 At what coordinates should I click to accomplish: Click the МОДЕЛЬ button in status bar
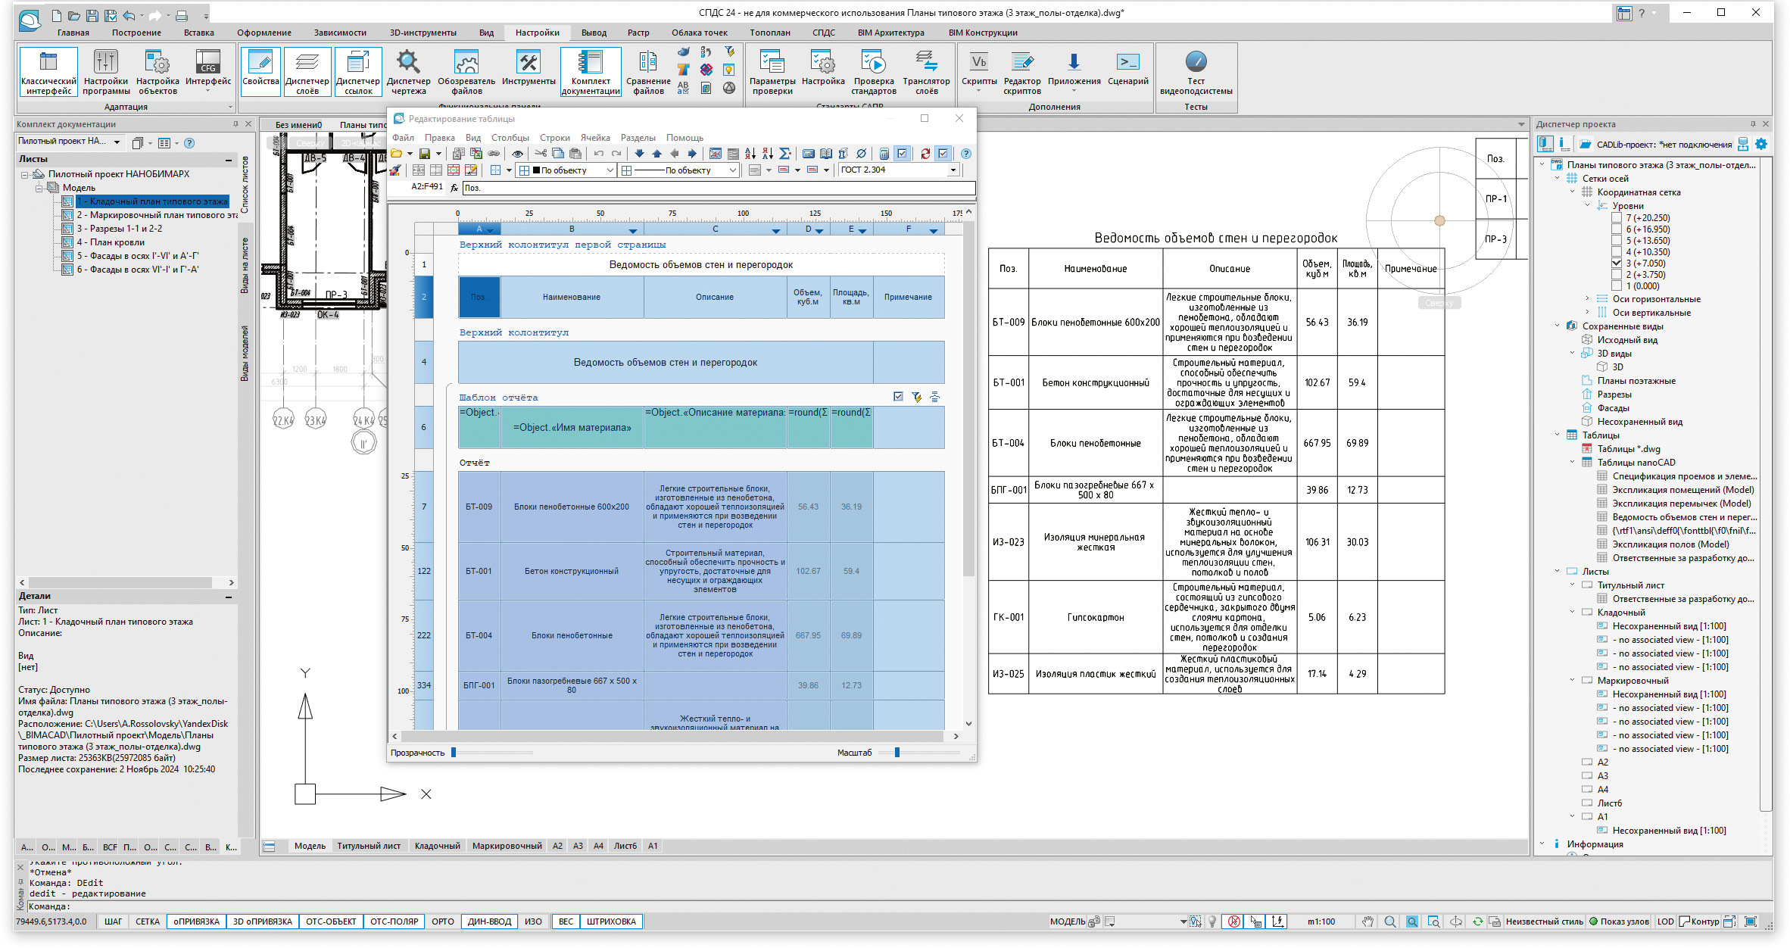[x=1068, y=921]
